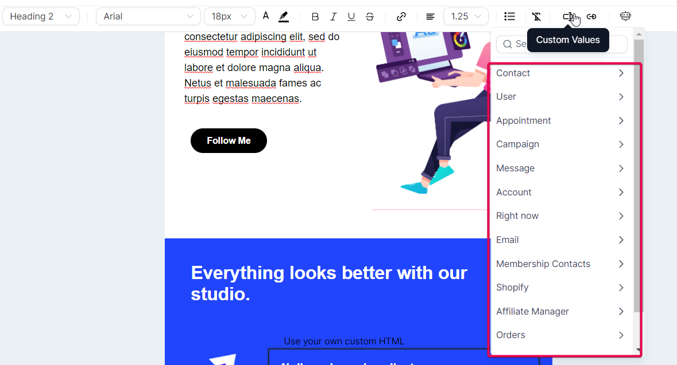Toggle italic text formatting
This screenshot has height=365, width=677.
pos(333,17)
